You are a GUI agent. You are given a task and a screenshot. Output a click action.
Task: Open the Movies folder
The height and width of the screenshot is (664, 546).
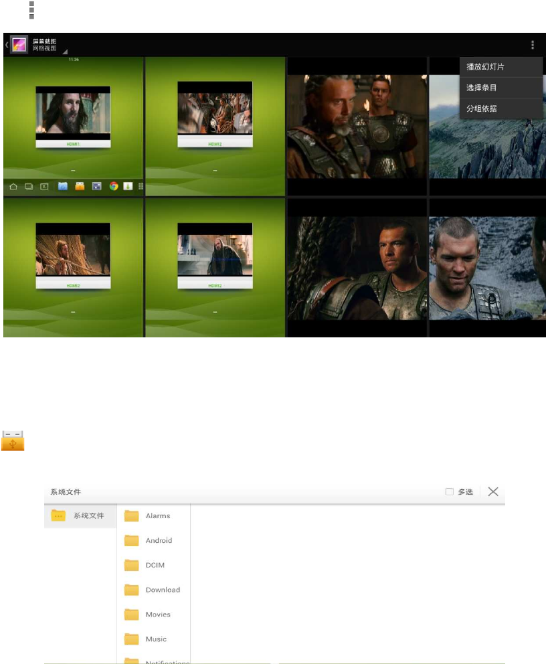pyautogui.click(x=153, y=614)
